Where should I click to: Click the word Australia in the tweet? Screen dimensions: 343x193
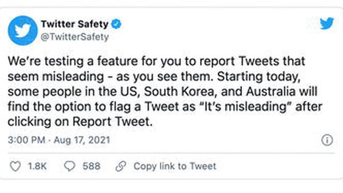coord(271,92)
